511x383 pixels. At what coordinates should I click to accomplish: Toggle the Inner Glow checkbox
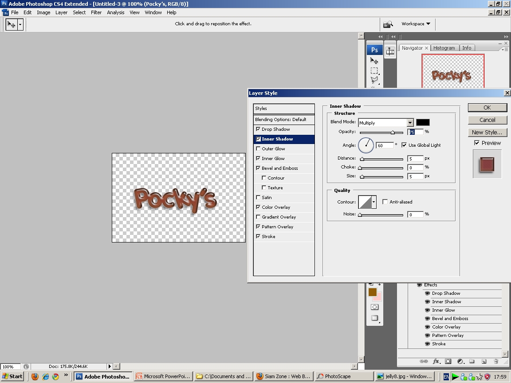pos(258,158)
